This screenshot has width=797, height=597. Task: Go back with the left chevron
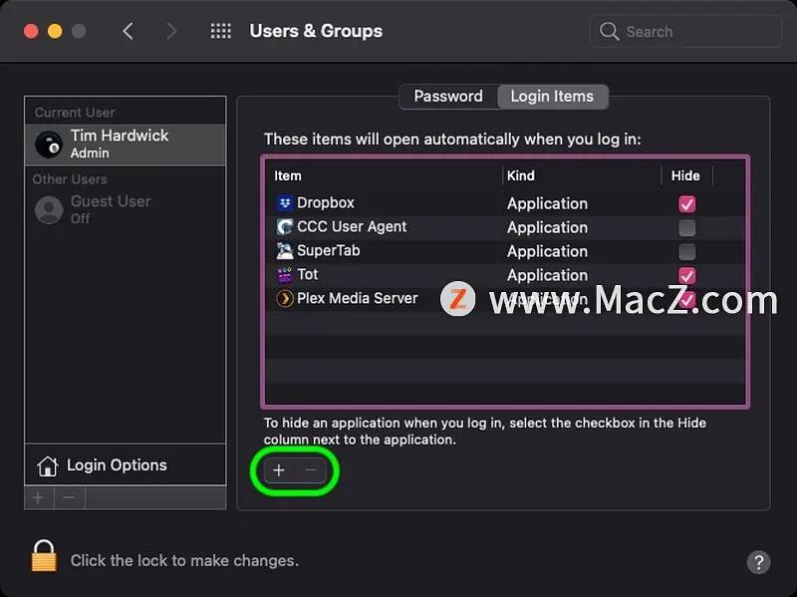pyautogui.click(x=129, y=31)
